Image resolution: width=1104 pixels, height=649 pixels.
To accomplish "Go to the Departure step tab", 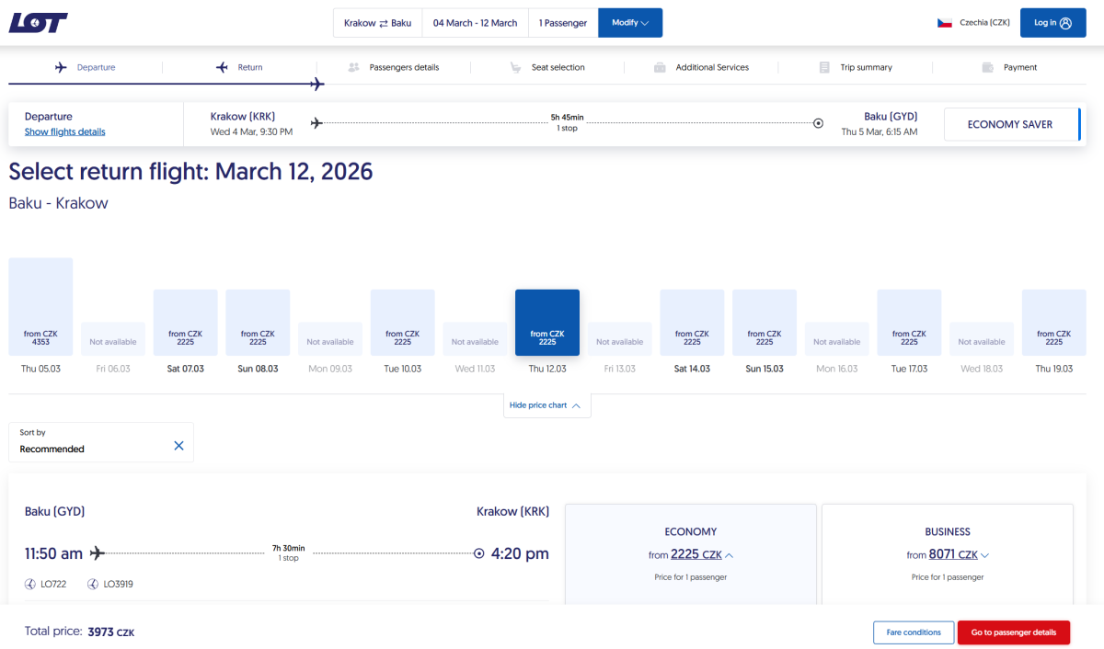I will [86, 67].
